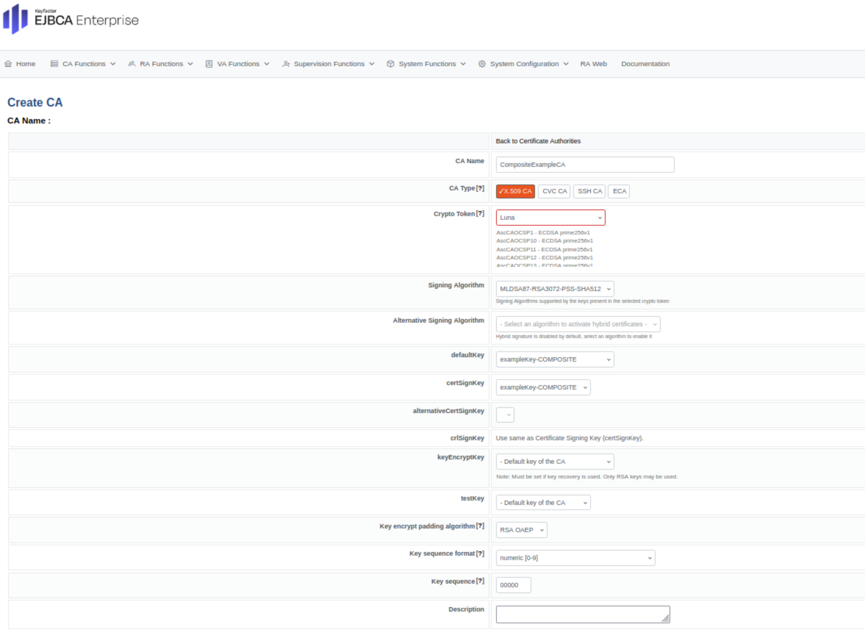Click the System Configuration gear icon
Screen dimensions: 865x638
coord(482,64)
